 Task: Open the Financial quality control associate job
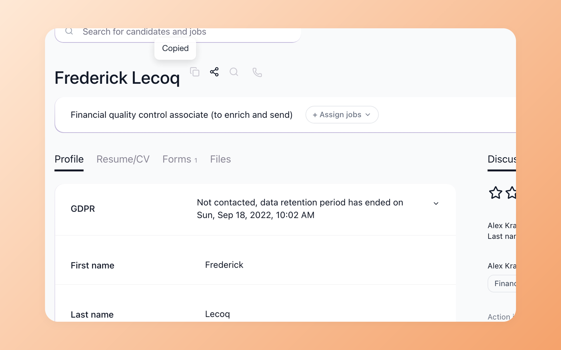tap(181, 115)
